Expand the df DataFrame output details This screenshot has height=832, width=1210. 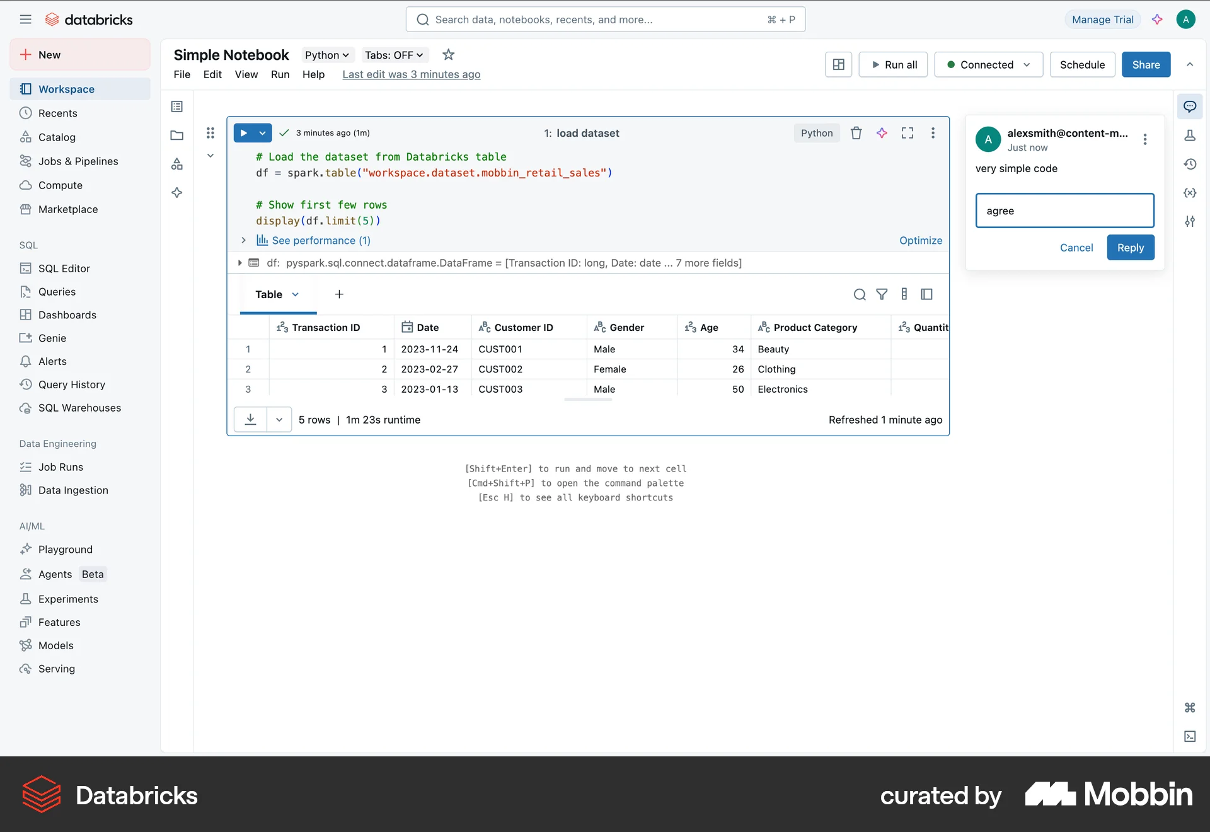tap(239, 263)
